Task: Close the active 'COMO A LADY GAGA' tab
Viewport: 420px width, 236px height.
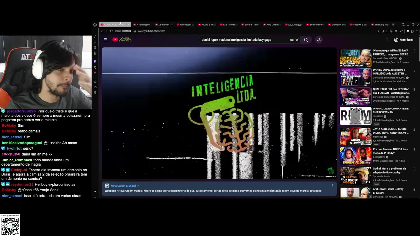Action: [x=128, y=25]
